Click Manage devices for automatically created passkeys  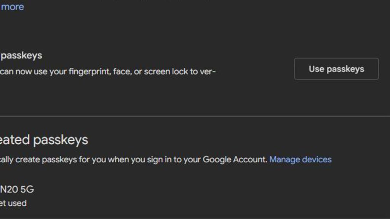pos(300,160)
